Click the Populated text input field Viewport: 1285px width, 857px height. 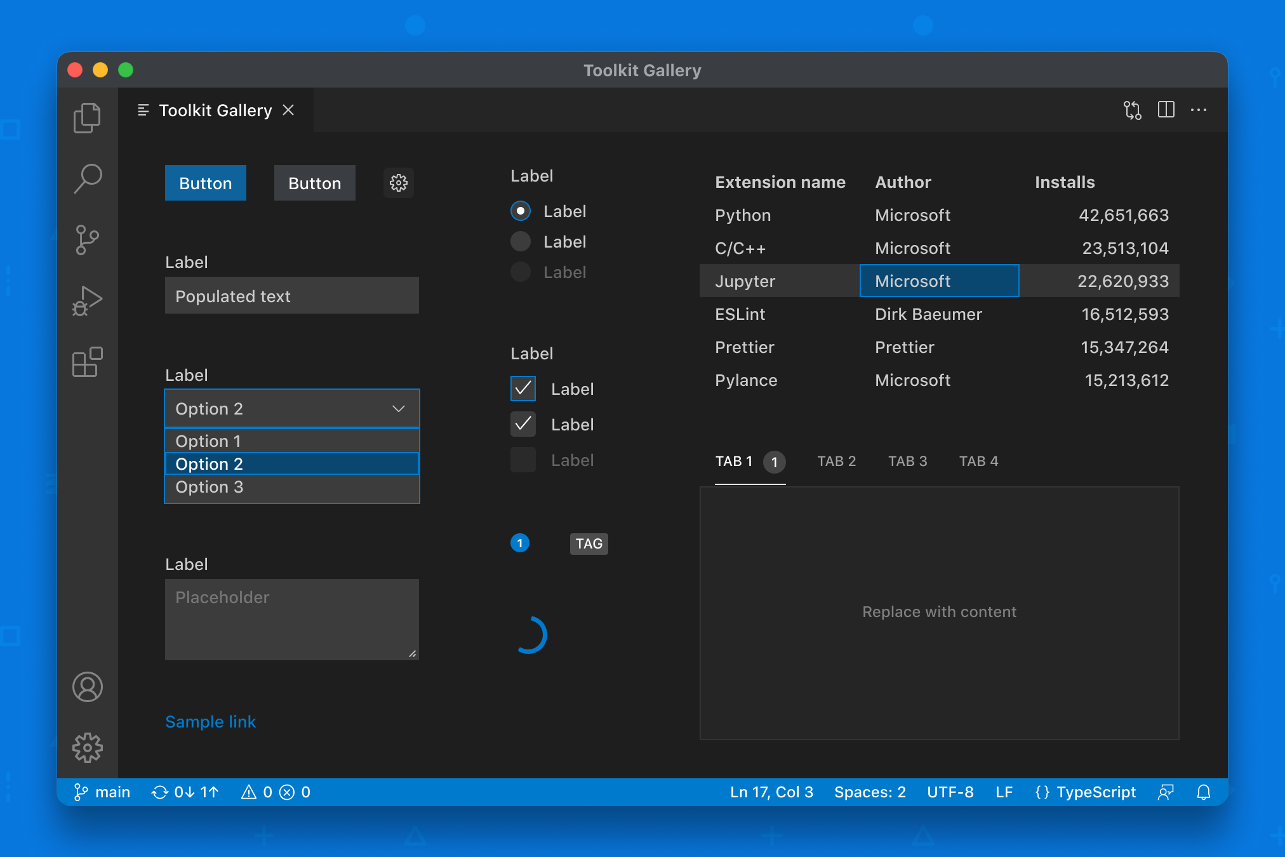click(x=291, y=296)
